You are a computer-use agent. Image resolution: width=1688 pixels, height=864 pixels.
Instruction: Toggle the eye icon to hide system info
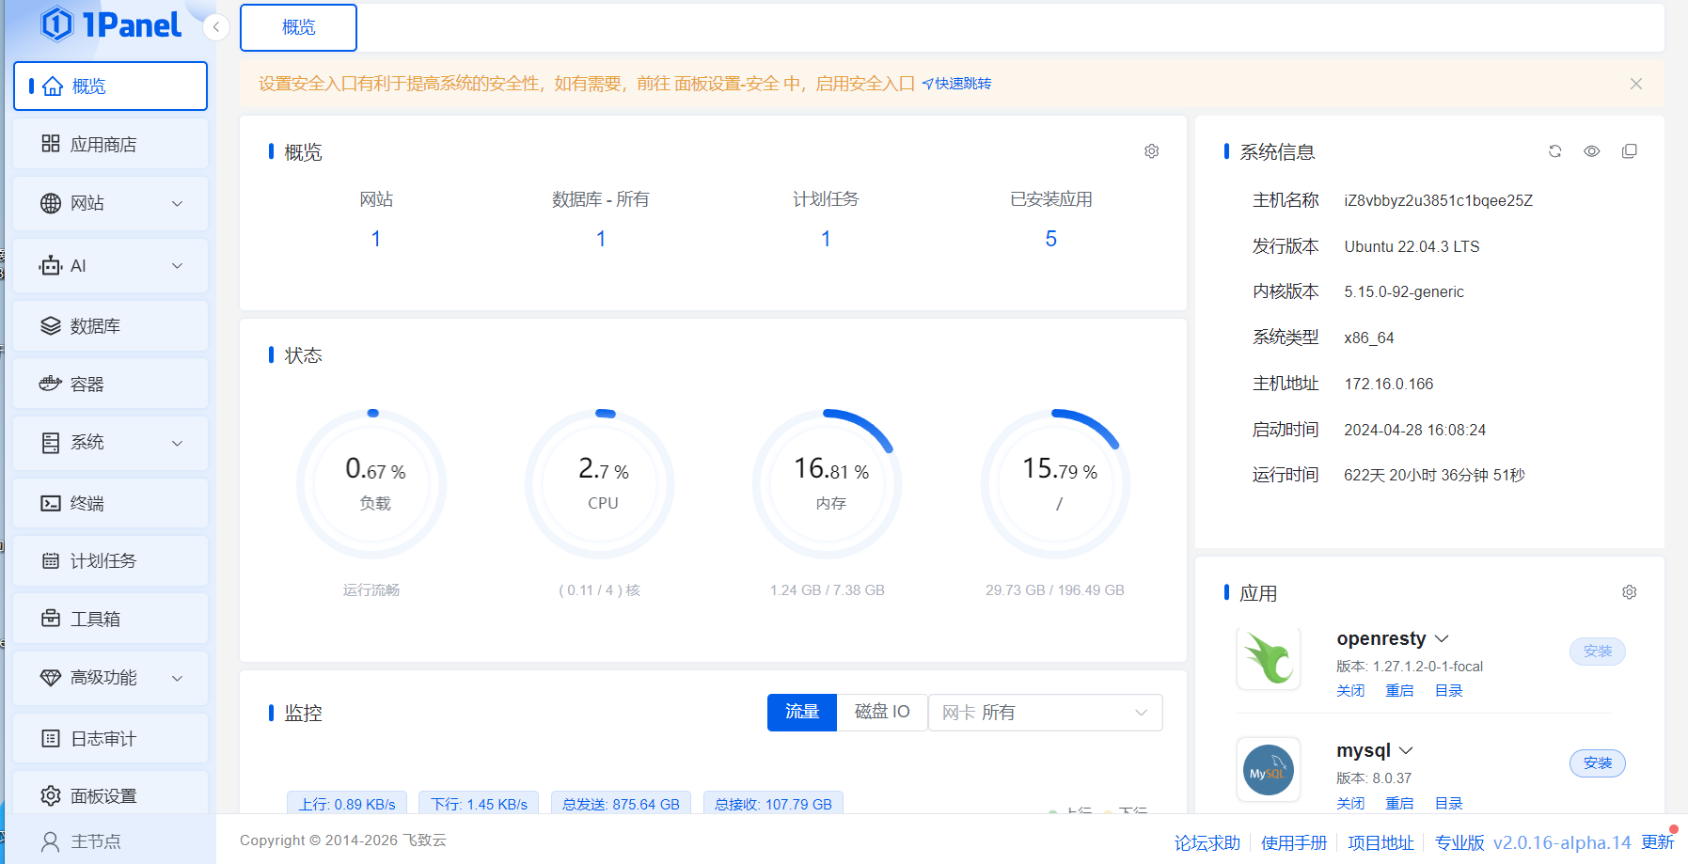click(1591, 151)
